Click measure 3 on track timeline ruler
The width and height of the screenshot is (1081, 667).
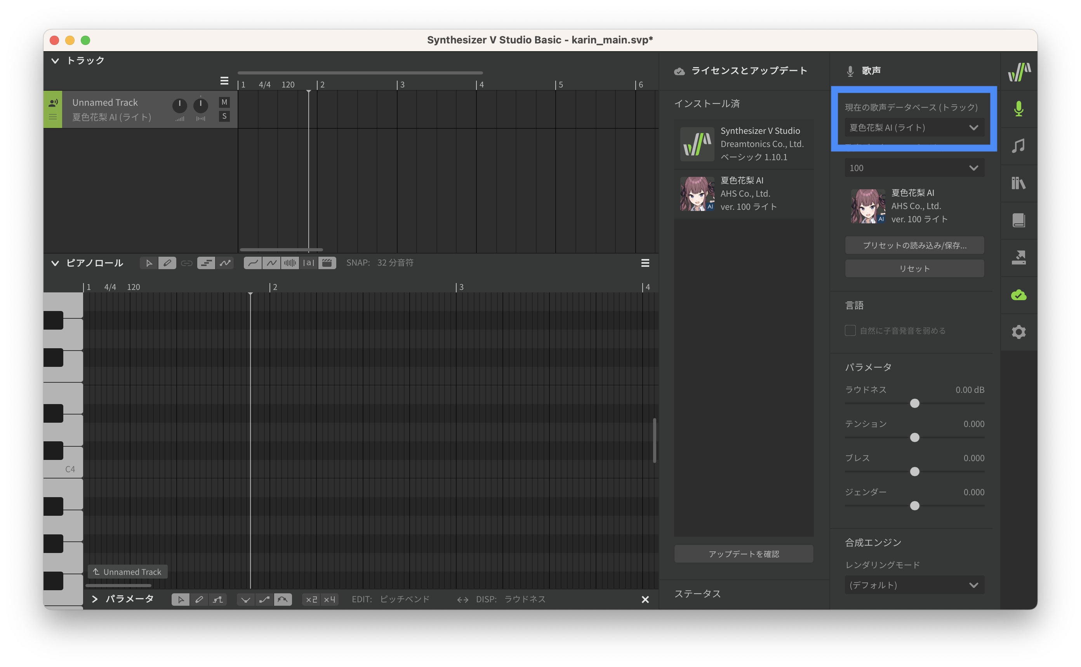pos(401,85)
